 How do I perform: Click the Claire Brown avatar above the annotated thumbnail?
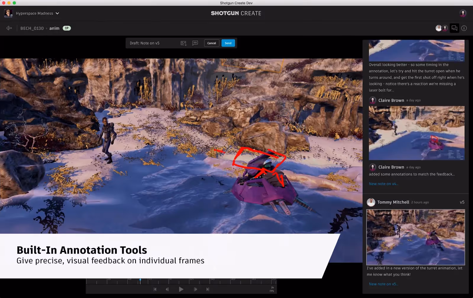click(x=372, y=100)
